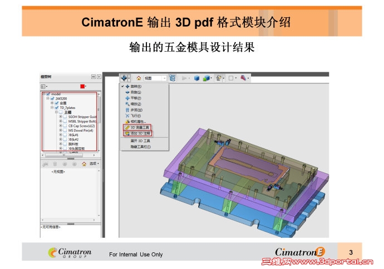The image size is (384, 269).
Task: Check the 上模 node checkbox
Action: (x=61, y=112)
